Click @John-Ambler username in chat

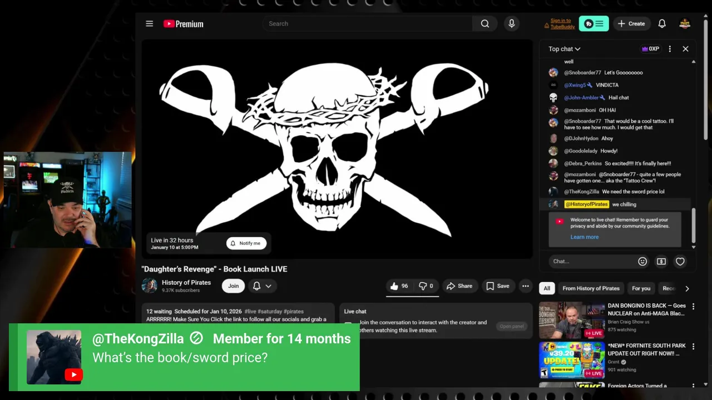point(581,98)
